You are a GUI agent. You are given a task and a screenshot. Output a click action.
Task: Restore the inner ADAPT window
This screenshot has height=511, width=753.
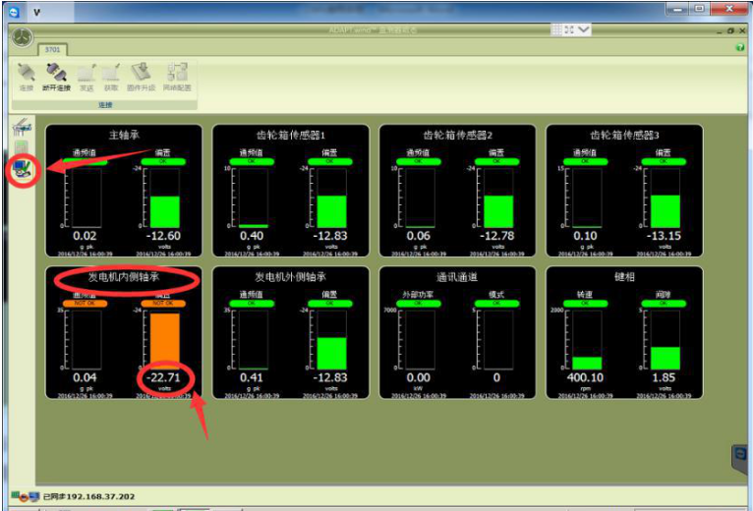click(730, 30)
